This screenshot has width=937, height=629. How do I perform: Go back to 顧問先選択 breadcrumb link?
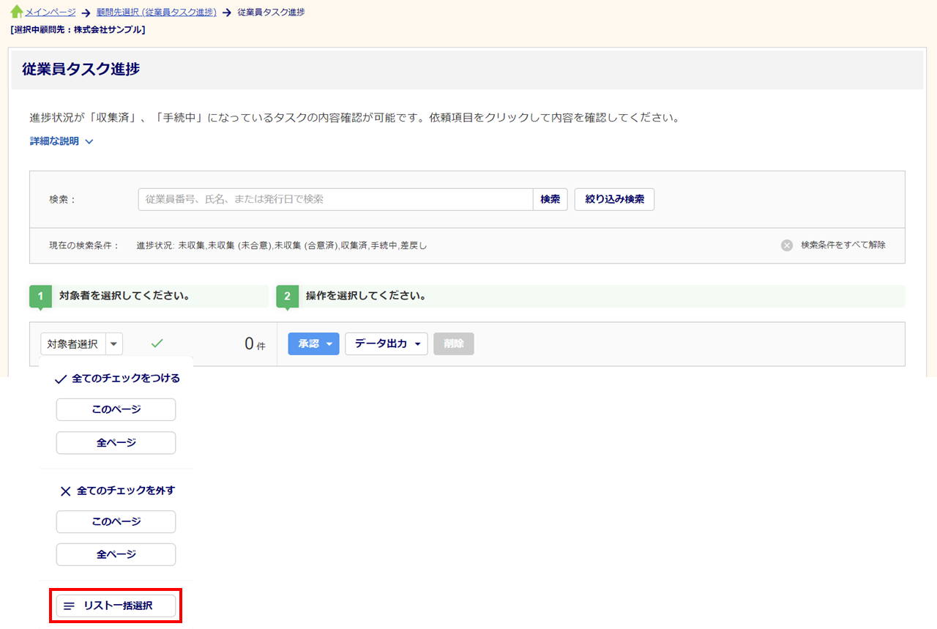pos(157,12)
